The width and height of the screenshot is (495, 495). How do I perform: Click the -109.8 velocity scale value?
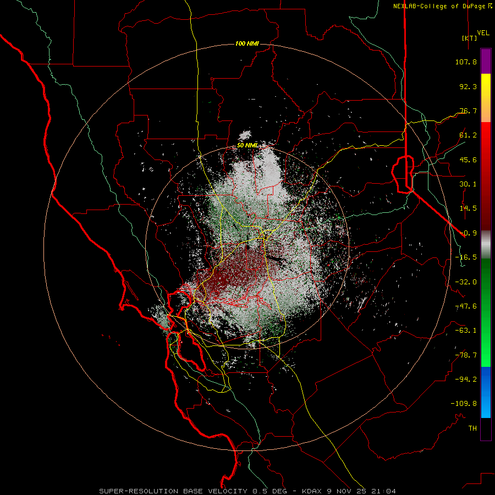pyautogui.click(x=464, y=404)
